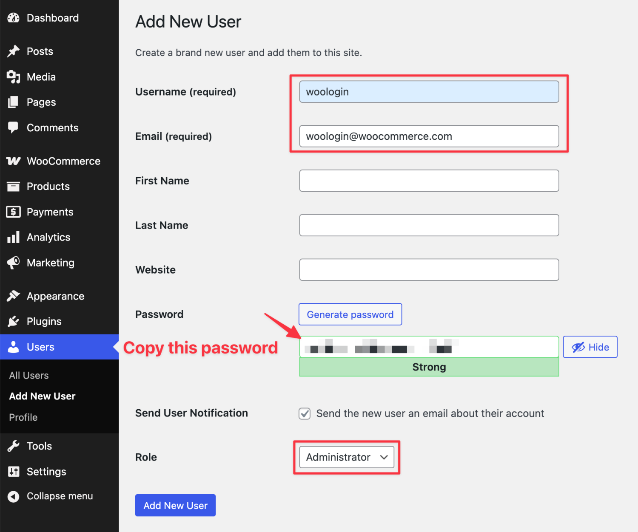Open the Role dropdown showing Administrator
This screenshot has width=638, height=532.
[x=346, y=457]
